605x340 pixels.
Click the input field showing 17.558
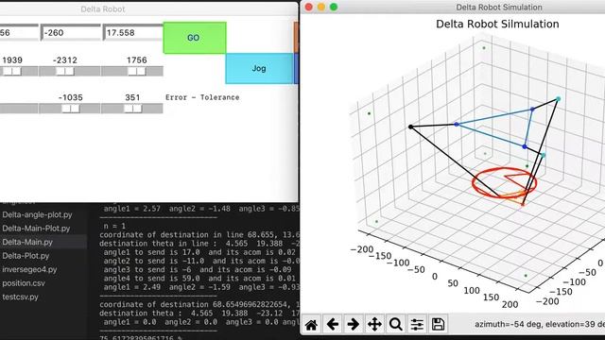133,33
